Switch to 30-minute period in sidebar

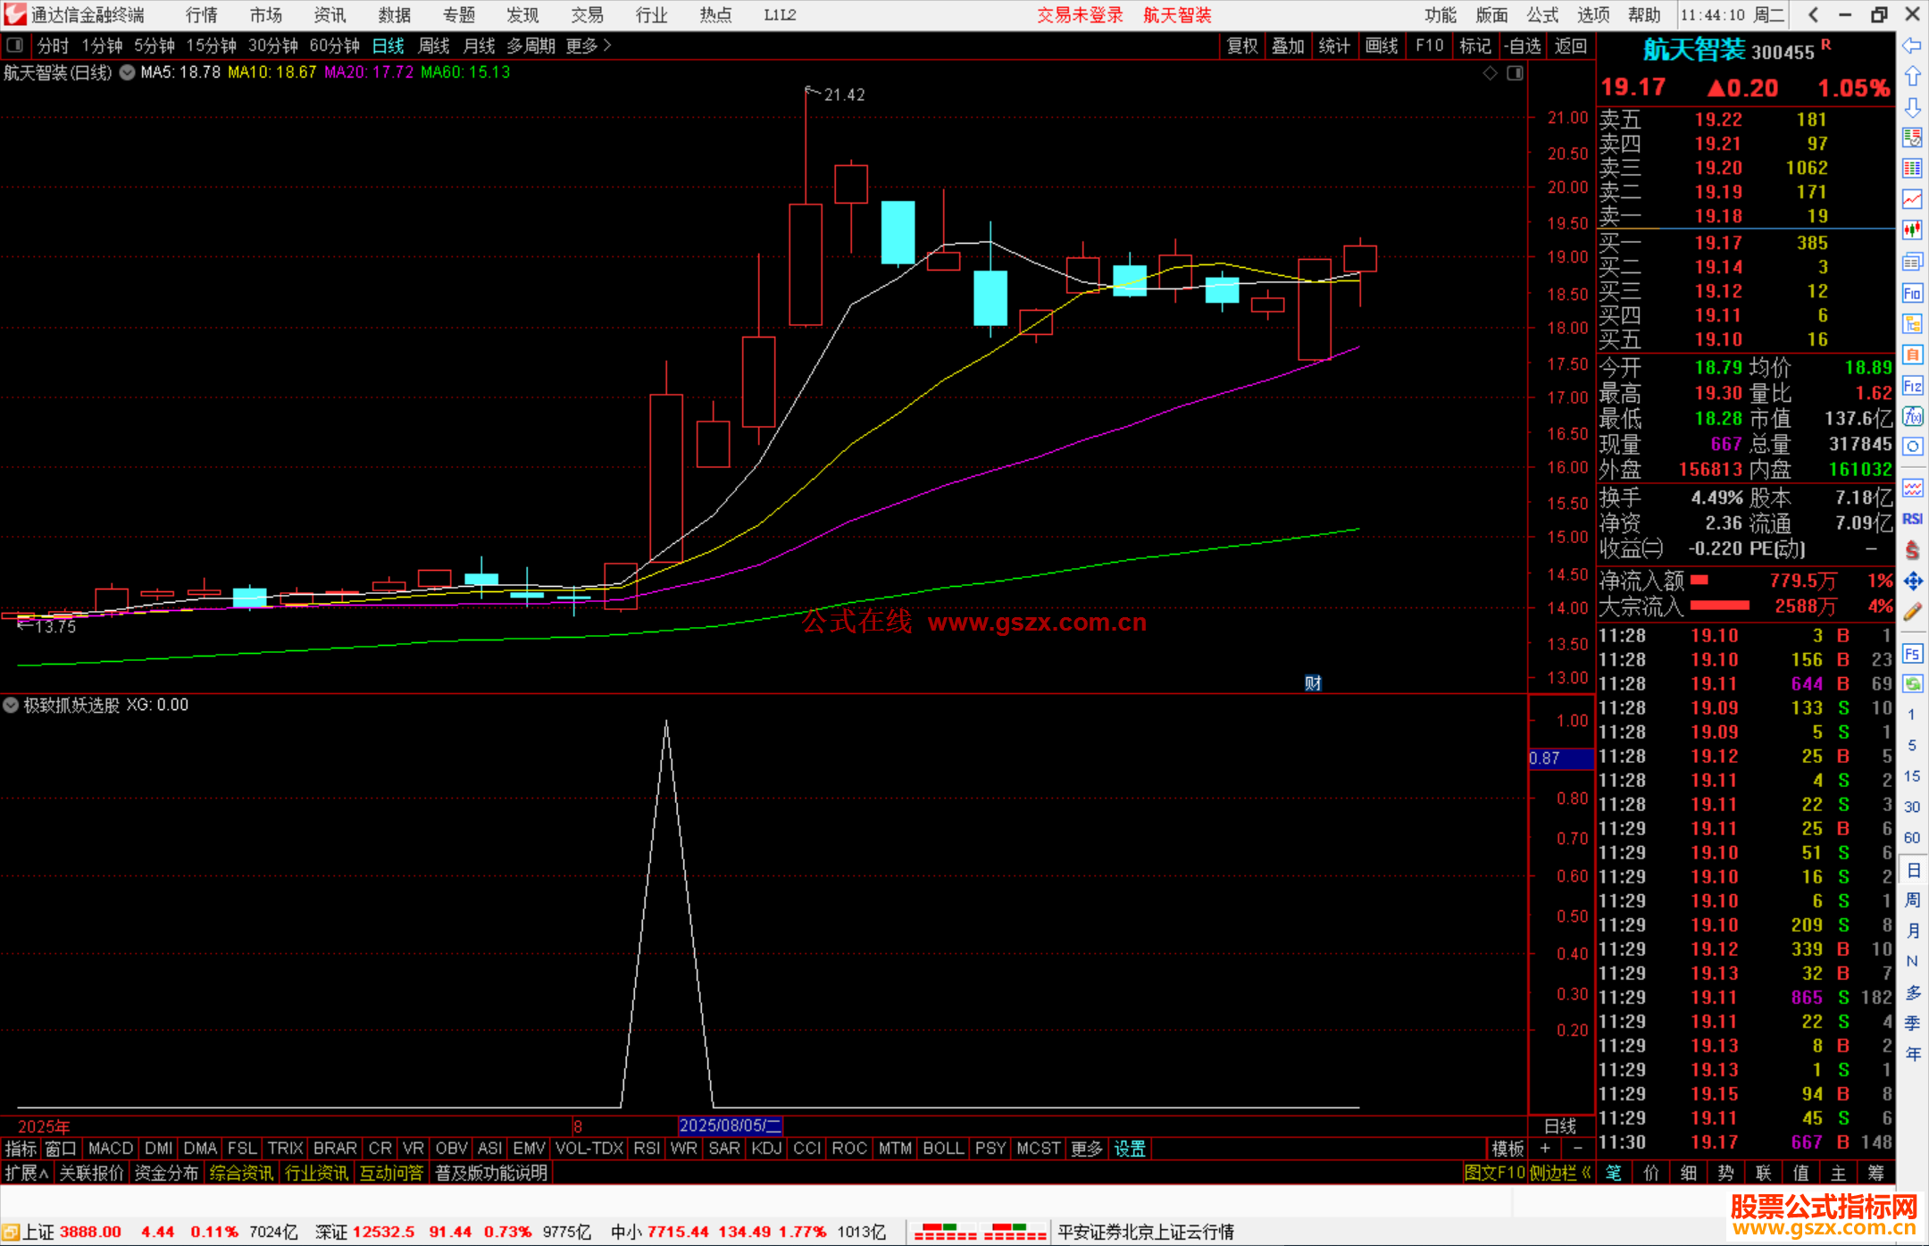pyautogui.click(x=1912, y=807)
